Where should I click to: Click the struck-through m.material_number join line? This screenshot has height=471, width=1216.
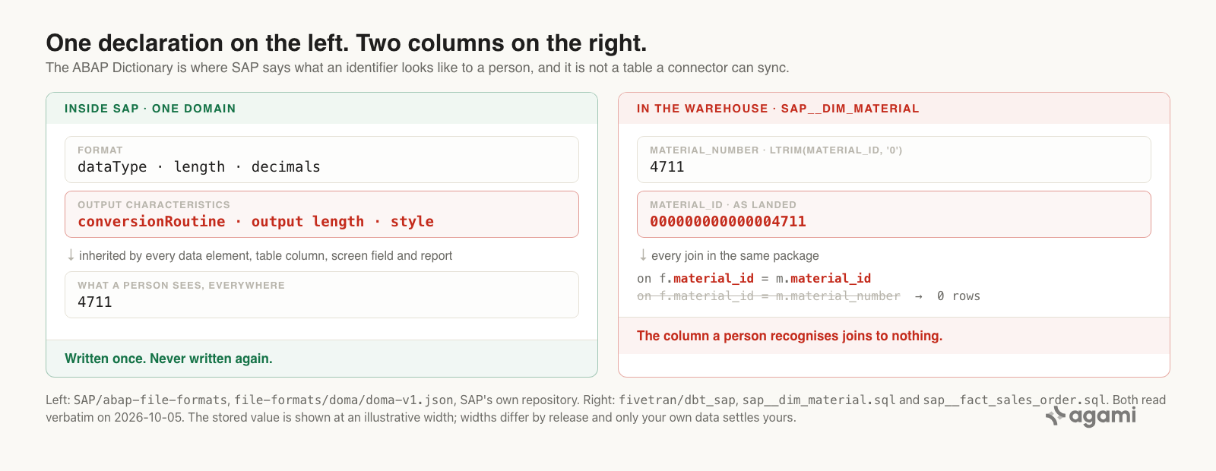coord(768,296)
